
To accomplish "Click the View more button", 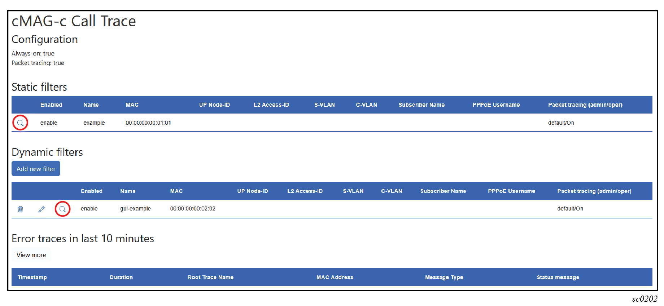I will coord(31,255).
